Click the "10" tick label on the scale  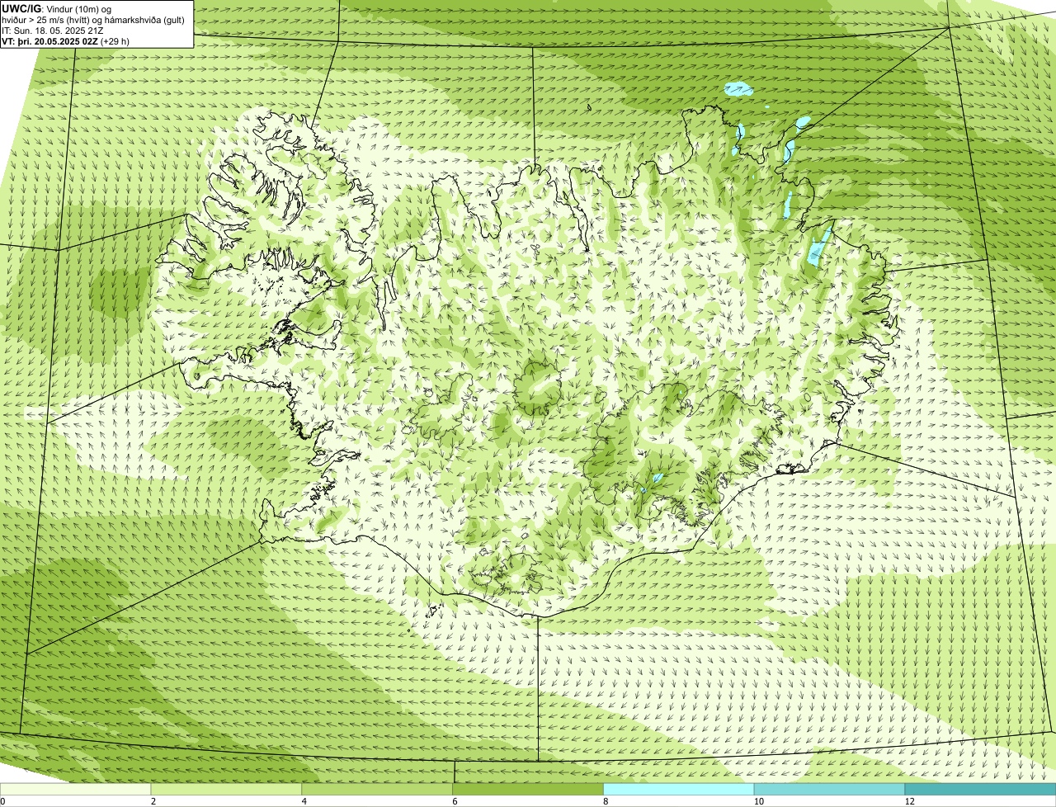757,801
